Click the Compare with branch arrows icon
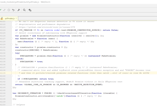Image resolution: width=157 pixels, height=106 pixels. tap(4, 10)
